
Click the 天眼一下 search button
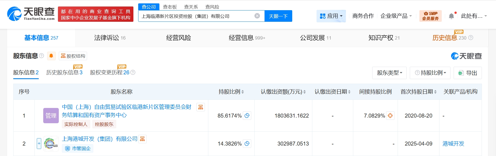(x=278, y=16)
